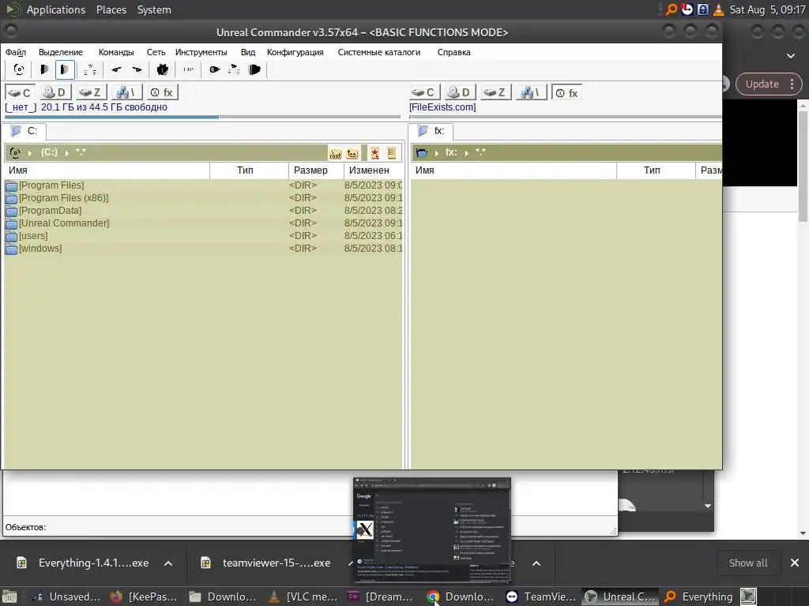Sort left panel by Имя column
The height and width of the screenshot is (606, 809).
[x=107, y=170]
